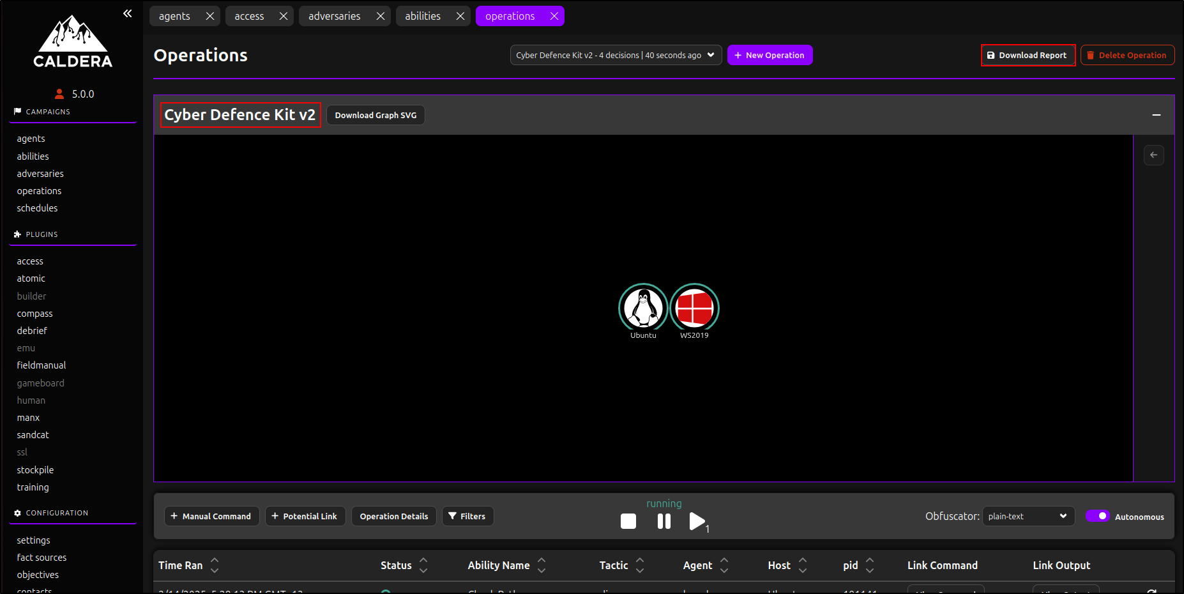Sort table by Time Ran column
The height and width of the screenshot is (594, 1184).
tap(215, 565)
